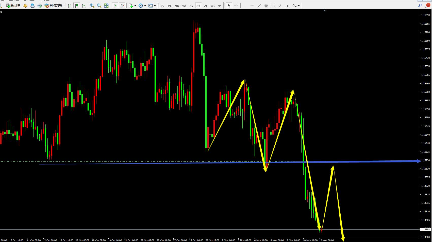Toggle chart auto scroll
Screen dimensions: 432x242
point(115,5)
